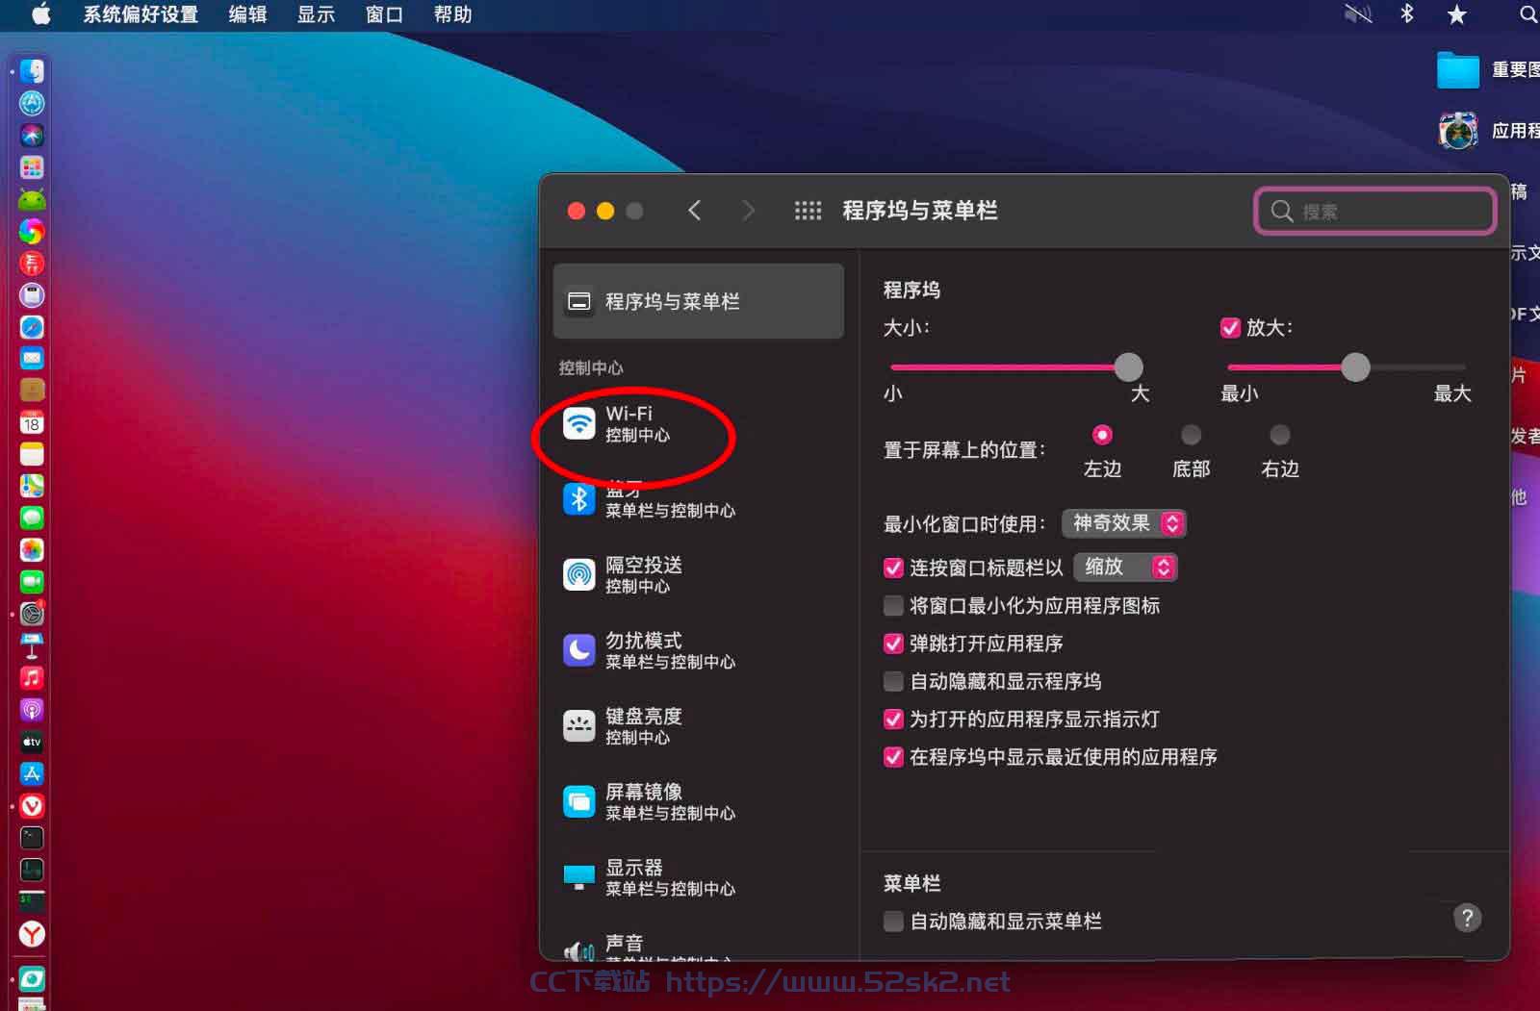Image resolution: width=1540 pixels, height=1011 pixels.
Task: Open the 系统偏好设置 menu
Action: (x=141, y=14)
